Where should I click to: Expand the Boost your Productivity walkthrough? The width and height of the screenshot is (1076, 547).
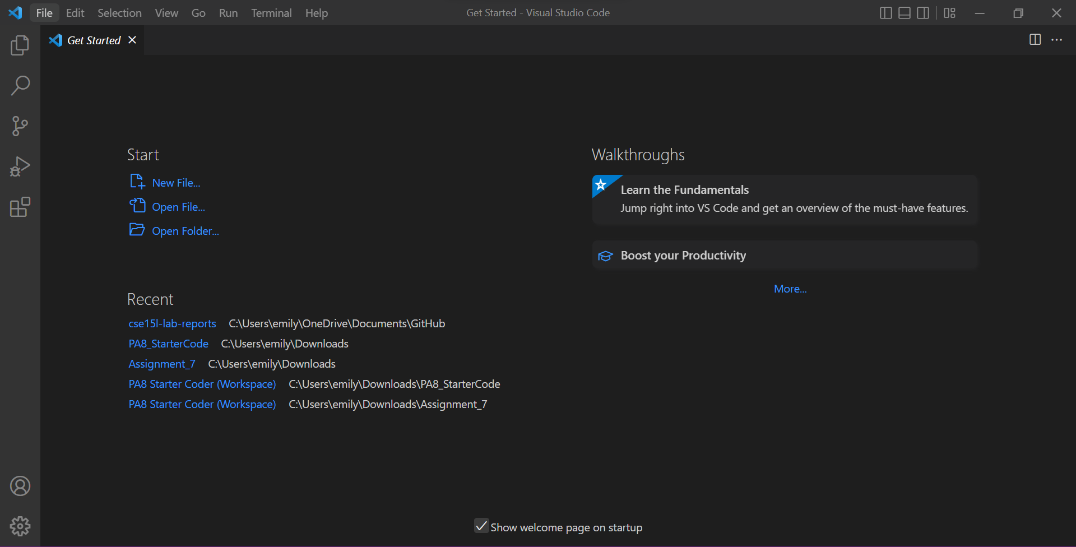[683, 256]
